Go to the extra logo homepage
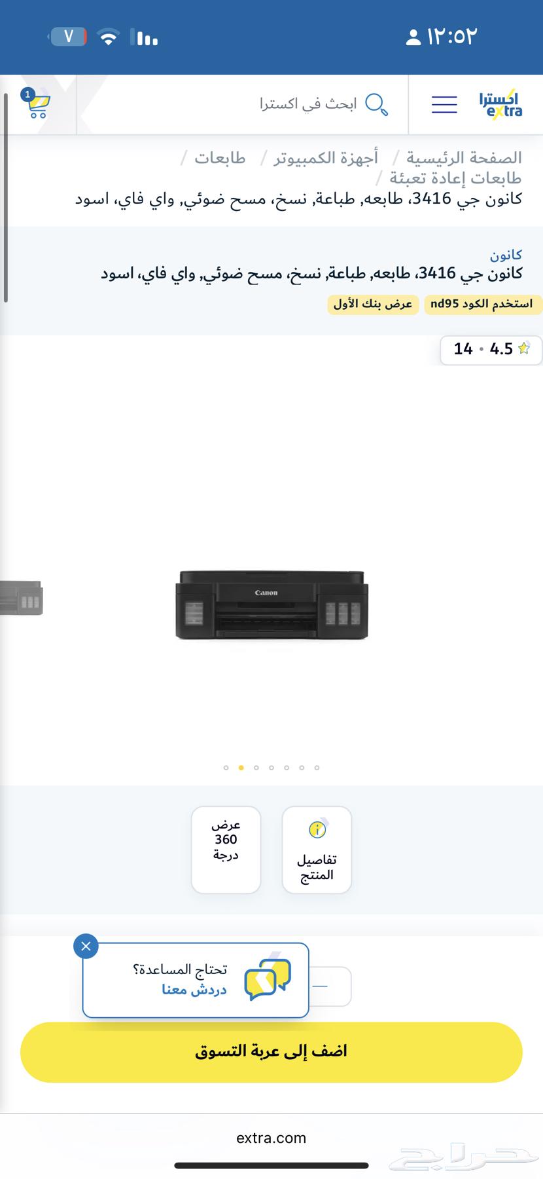This screenshot has height=1179, width=543. click(x=500, y=104)
